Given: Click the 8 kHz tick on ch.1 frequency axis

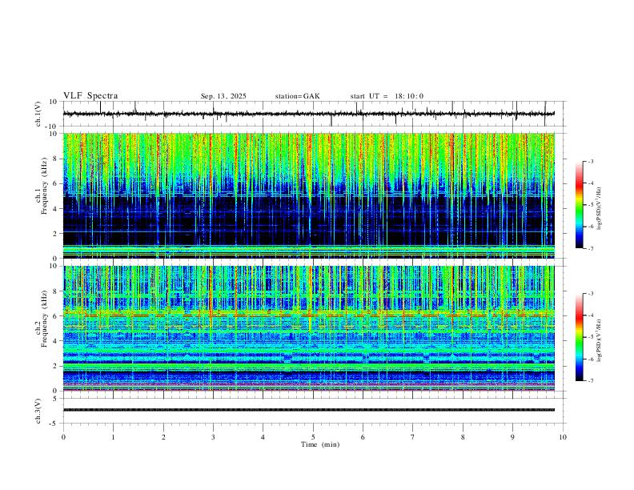Looking at the screenshot, I should click(x=55, y=159).
